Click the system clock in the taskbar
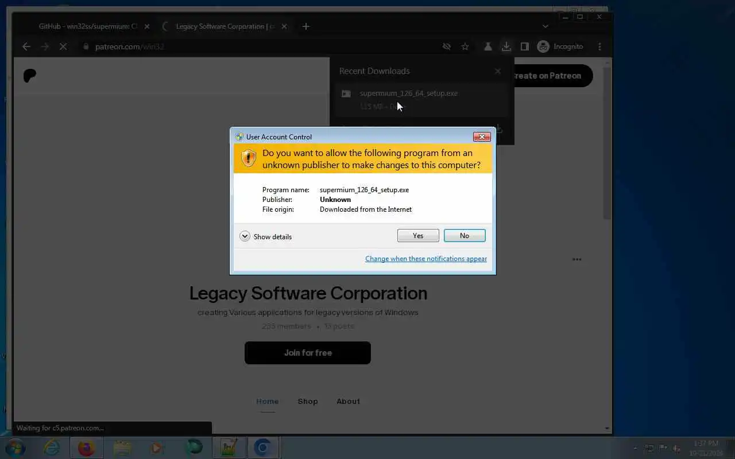This screenshot has height=459, width=735. pos(706,448)
